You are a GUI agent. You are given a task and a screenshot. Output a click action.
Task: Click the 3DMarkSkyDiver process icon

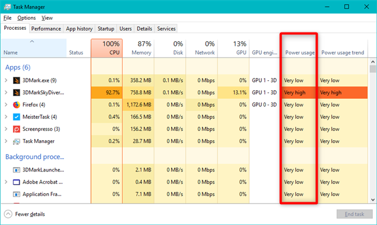coord(16,92)
